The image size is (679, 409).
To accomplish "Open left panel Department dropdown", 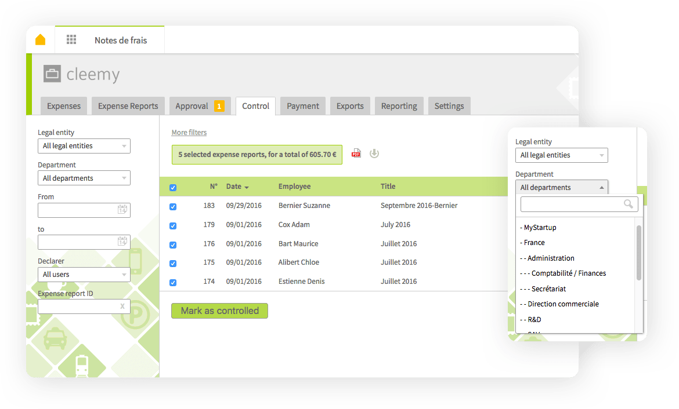I will tap(84, 178).
